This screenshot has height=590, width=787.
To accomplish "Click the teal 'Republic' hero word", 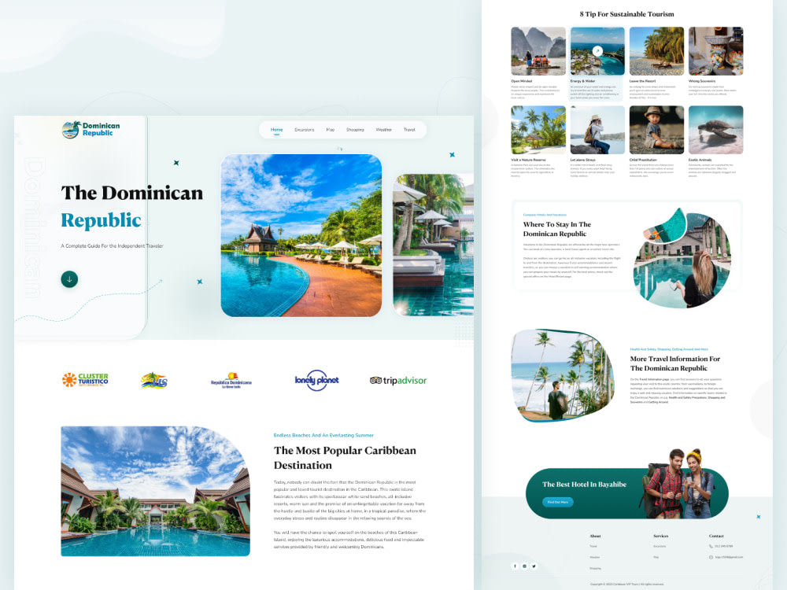I will click(x=101, y=220).
